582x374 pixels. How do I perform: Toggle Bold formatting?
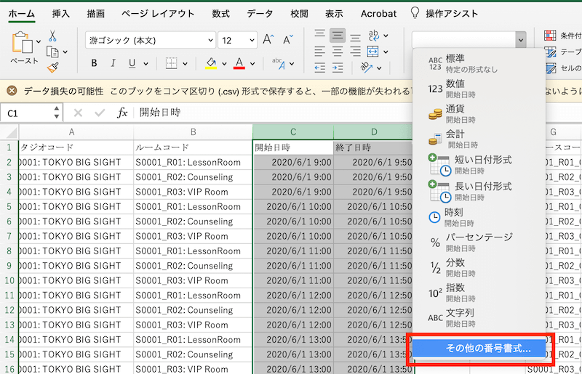click(x=94, y=63)
